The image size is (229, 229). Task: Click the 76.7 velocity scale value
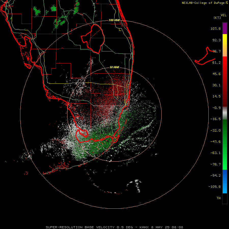(217, 51)
